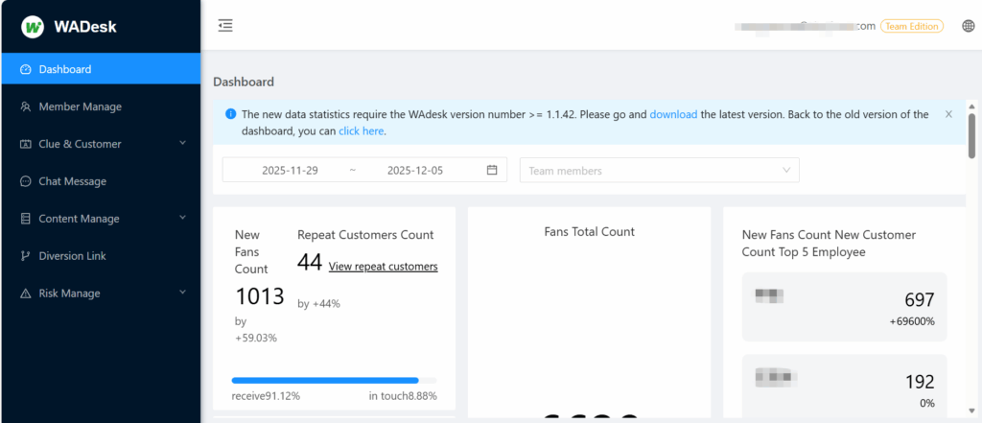Dismiss the version notice banner
982x423 pixels.
[948, 114]
